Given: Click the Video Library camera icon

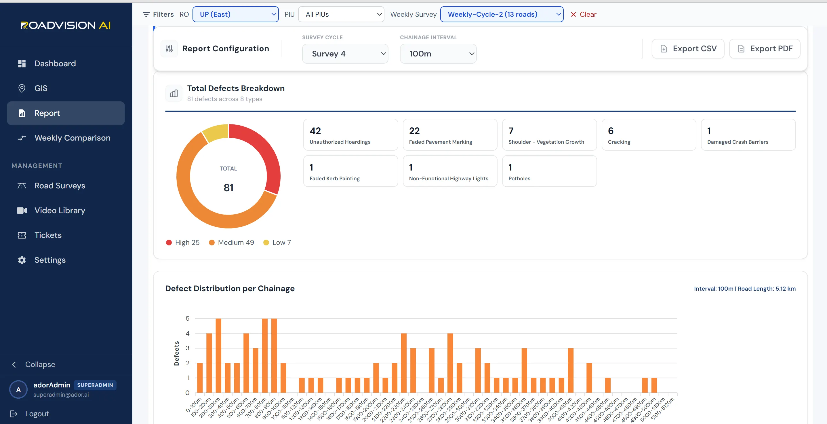Looking at the screenshot, I should pos(22,211).
